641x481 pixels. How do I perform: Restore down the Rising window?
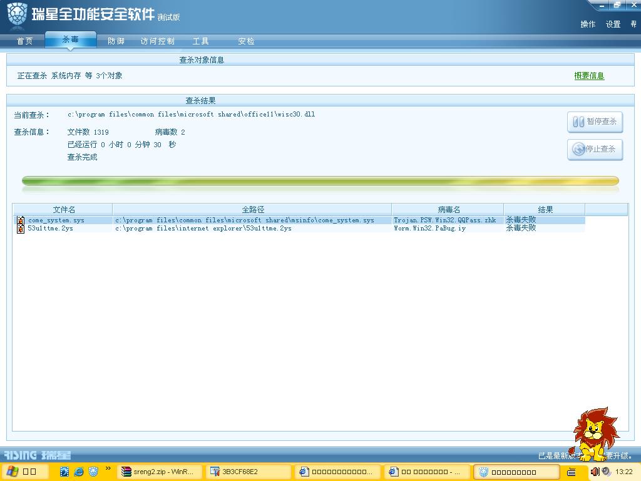pos(617,5)
